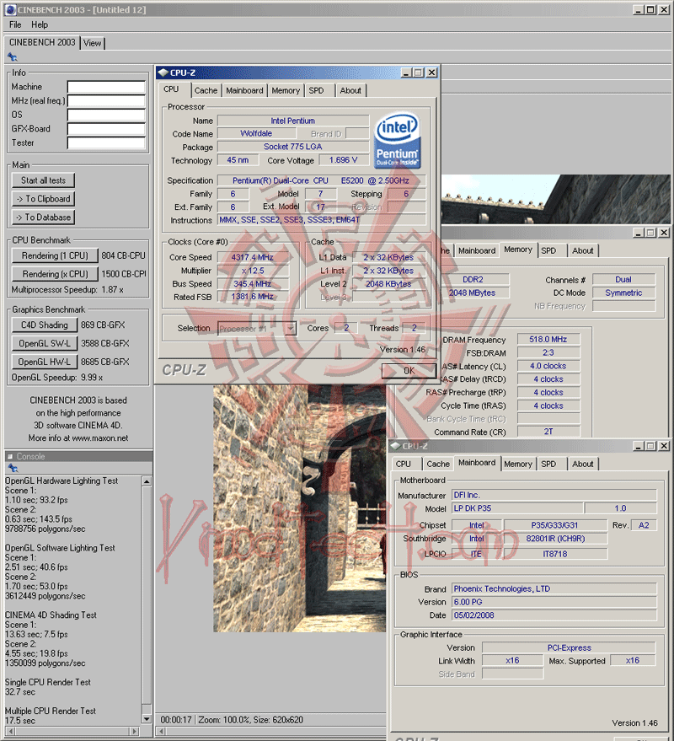Screen dimensions: 674x741
Task: Close the Mainboard CPU-Z window
Action: tap(664, 446)
